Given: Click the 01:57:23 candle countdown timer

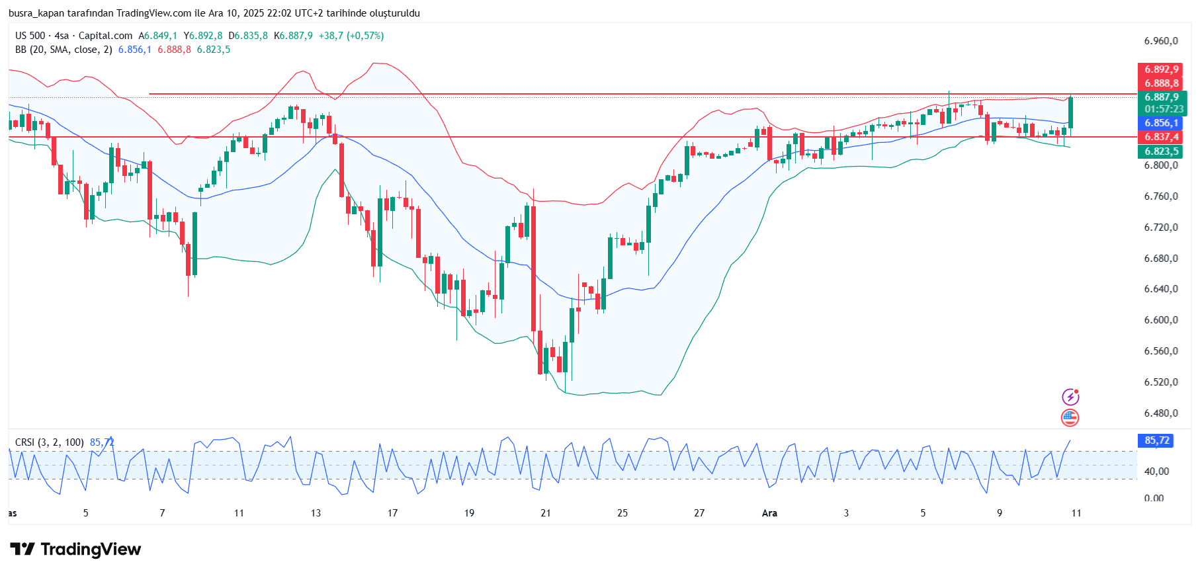Looking at the screenshot, I should pyautogui.click(x=1164, y=109).
